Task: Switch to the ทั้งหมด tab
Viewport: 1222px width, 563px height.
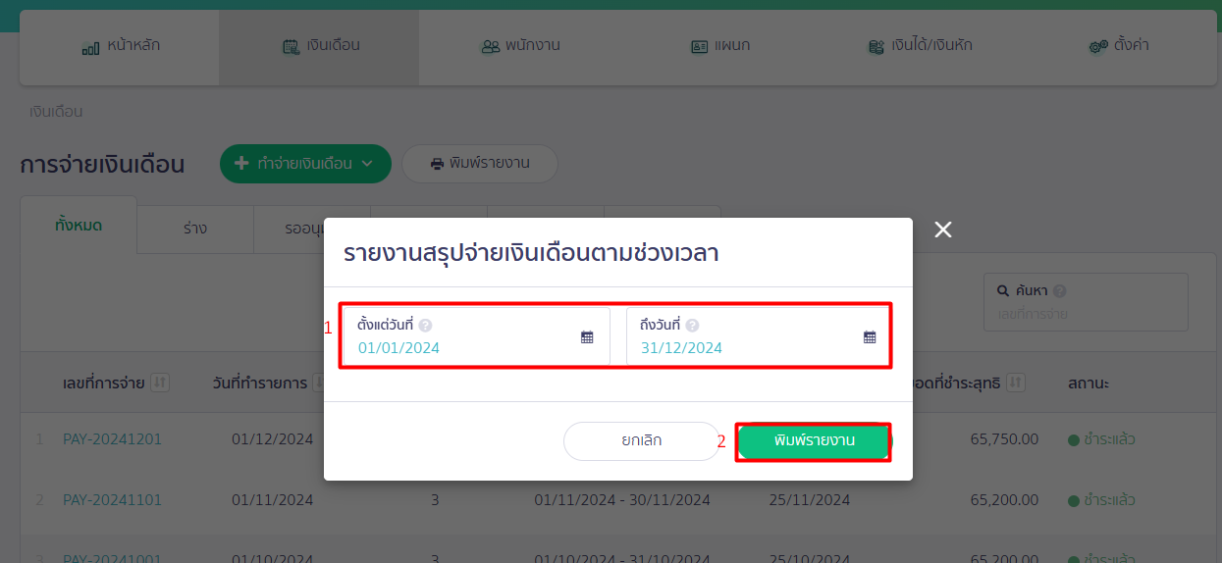Action: click(x=79, y=226)
